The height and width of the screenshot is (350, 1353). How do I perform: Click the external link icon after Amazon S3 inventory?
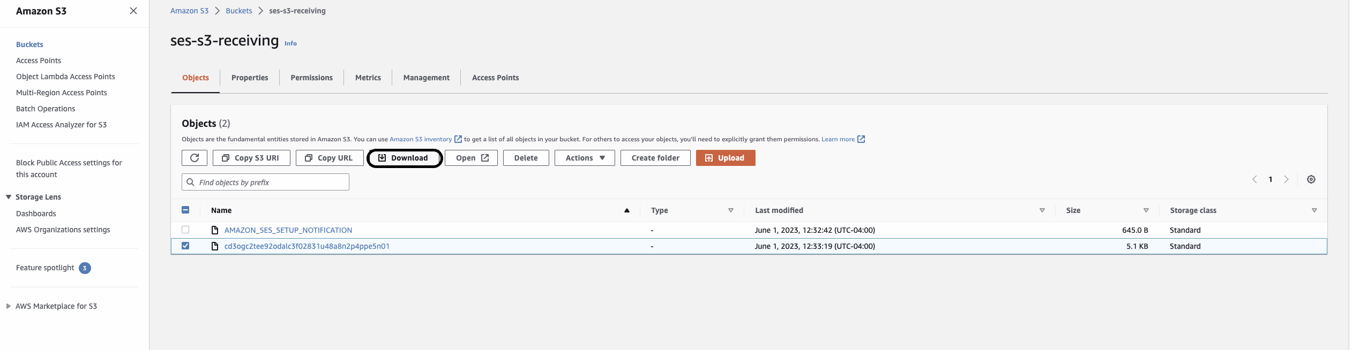click(x=458, y=139)
